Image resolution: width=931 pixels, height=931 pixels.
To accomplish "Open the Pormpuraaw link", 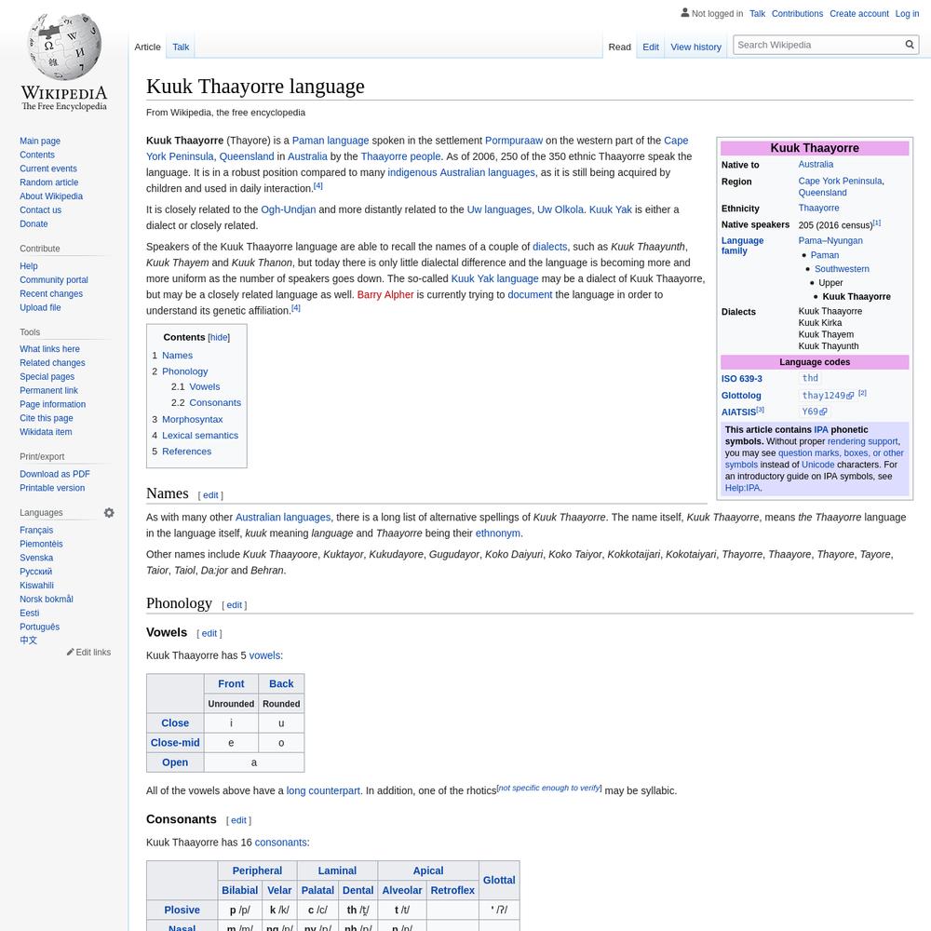I will coord(514,141).
